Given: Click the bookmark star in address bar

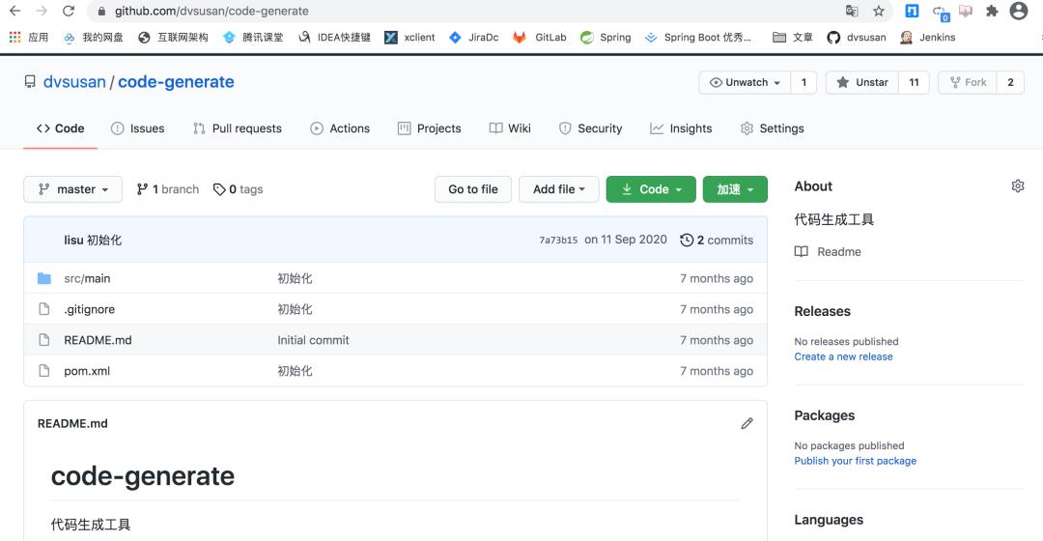Looking at the screenshot, I should (879, 12).
